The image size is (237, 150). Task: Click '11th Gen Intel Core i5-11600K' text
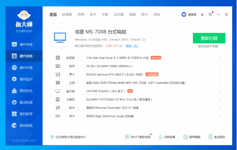tap(106, 58)
